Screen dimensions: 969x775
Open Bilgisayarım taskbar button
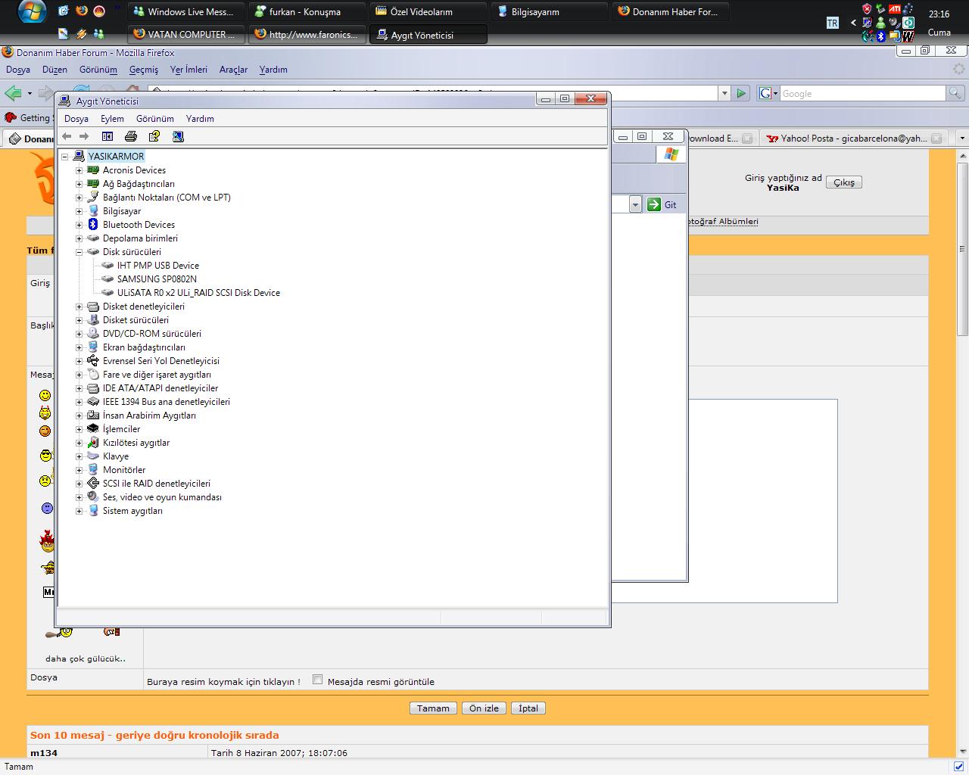(550, 11)
